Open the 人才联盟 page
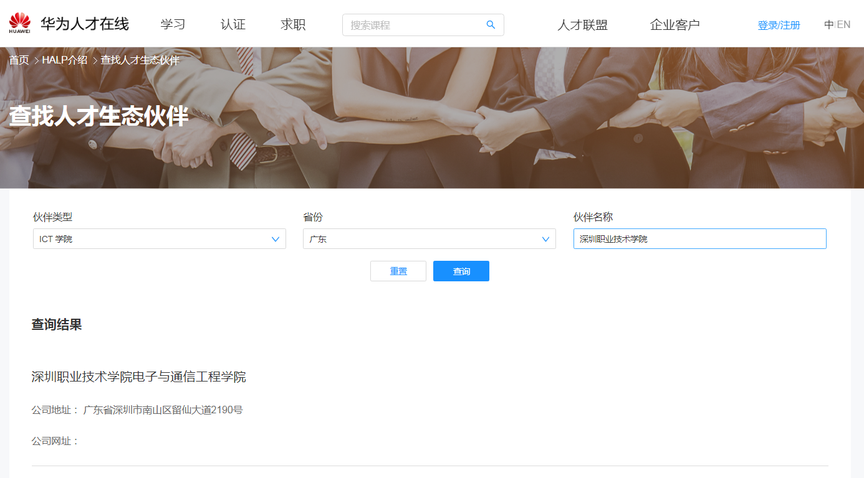 coord(582,24)
